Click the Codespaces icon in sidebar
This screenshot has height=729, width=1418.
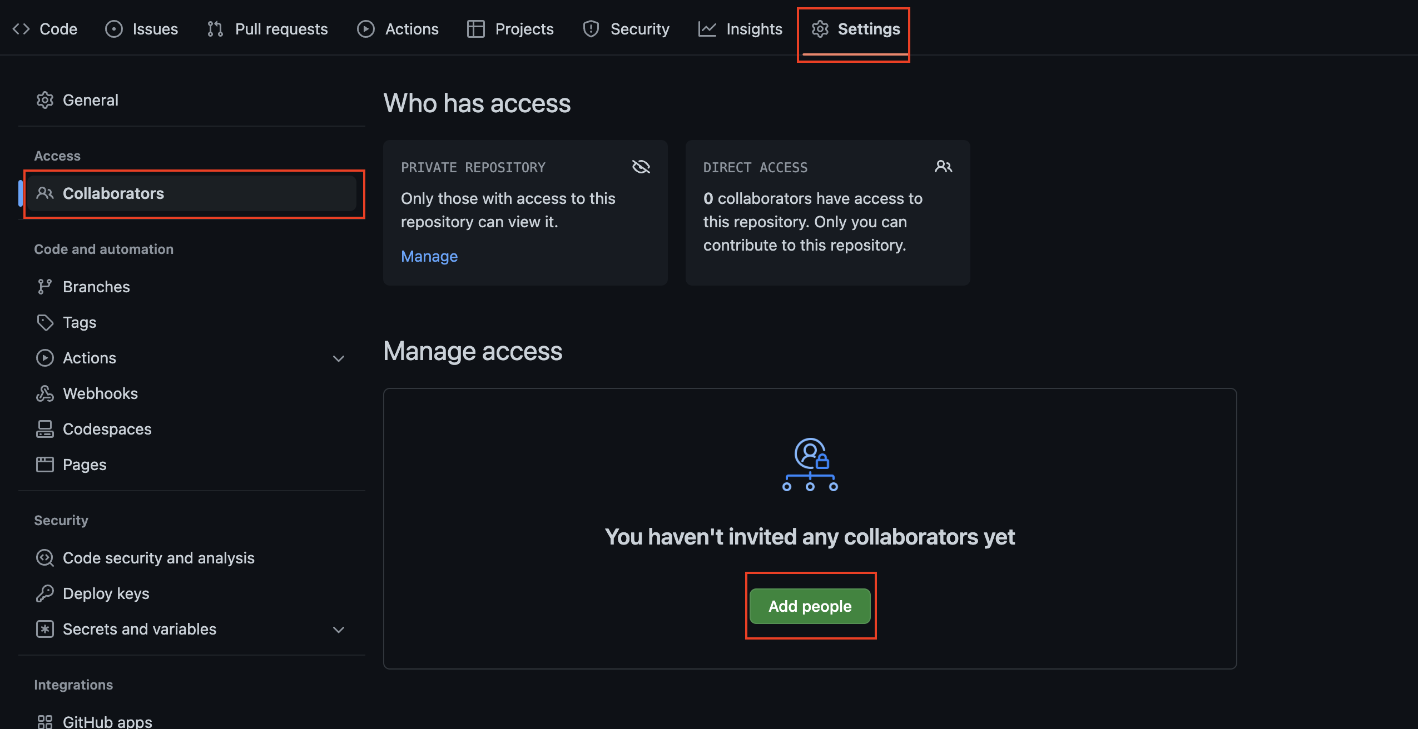(x=44, y=429)
